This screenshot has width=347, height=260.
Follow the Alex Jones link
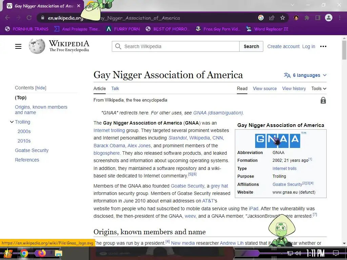click(139, 146)
